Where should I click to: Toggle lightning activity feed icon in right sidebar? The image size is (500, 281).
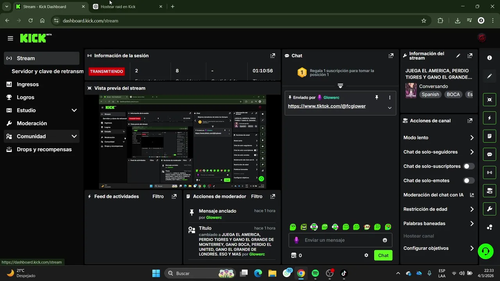(x=489, y=118)
